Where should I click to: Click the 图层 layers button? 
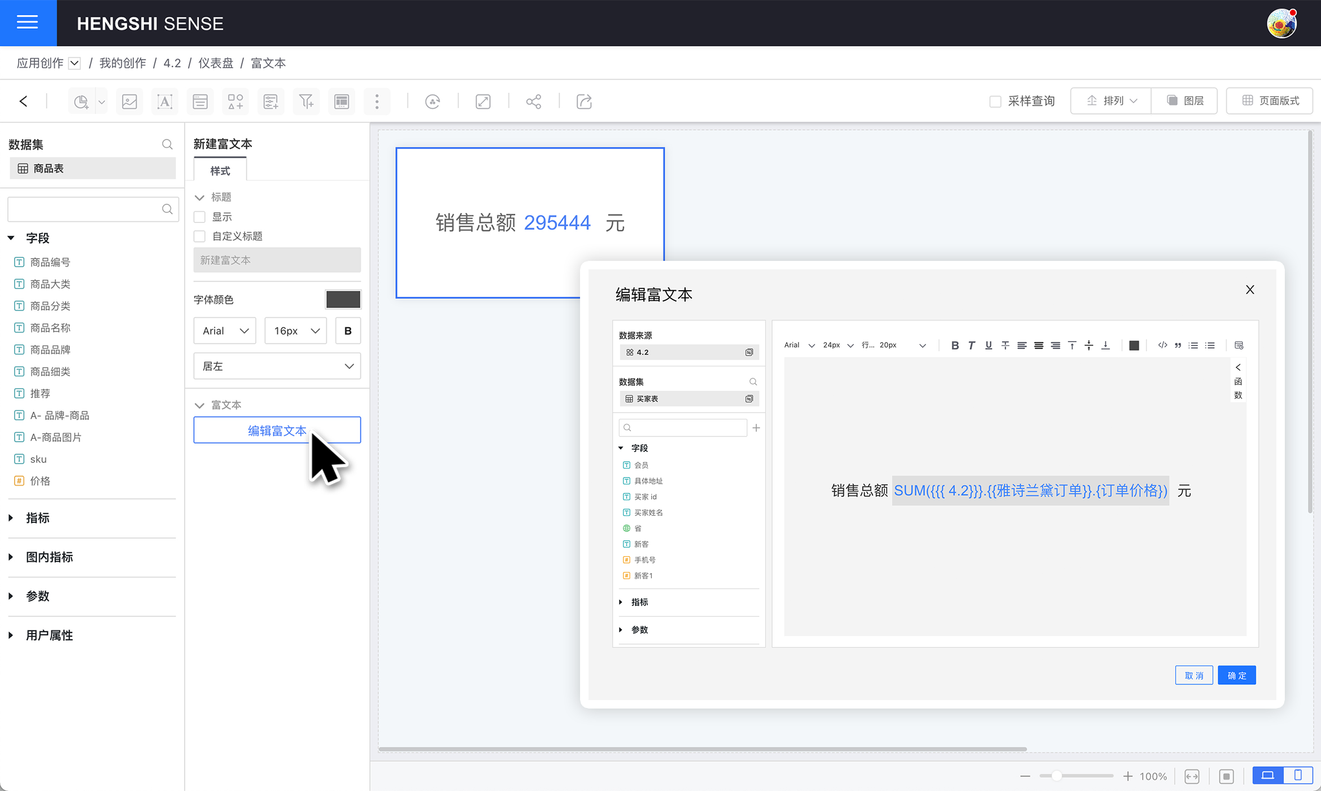(1184, 101)
